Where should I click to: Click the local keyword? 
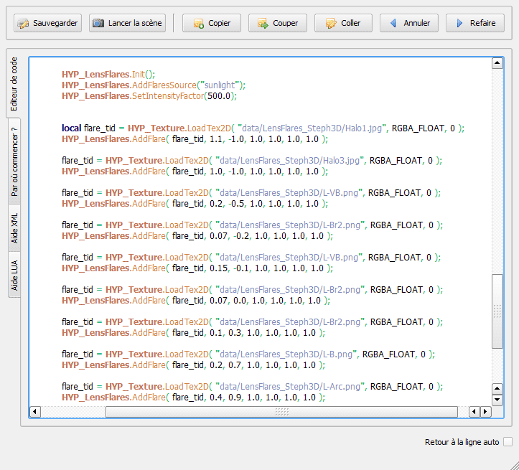pyautogui.click(x=71, y=128)
